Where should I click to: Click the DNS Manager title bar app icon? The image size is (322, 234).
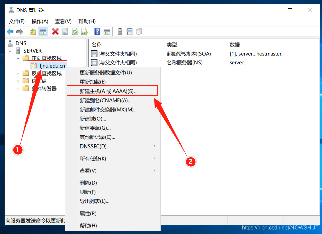click(11, 10)
